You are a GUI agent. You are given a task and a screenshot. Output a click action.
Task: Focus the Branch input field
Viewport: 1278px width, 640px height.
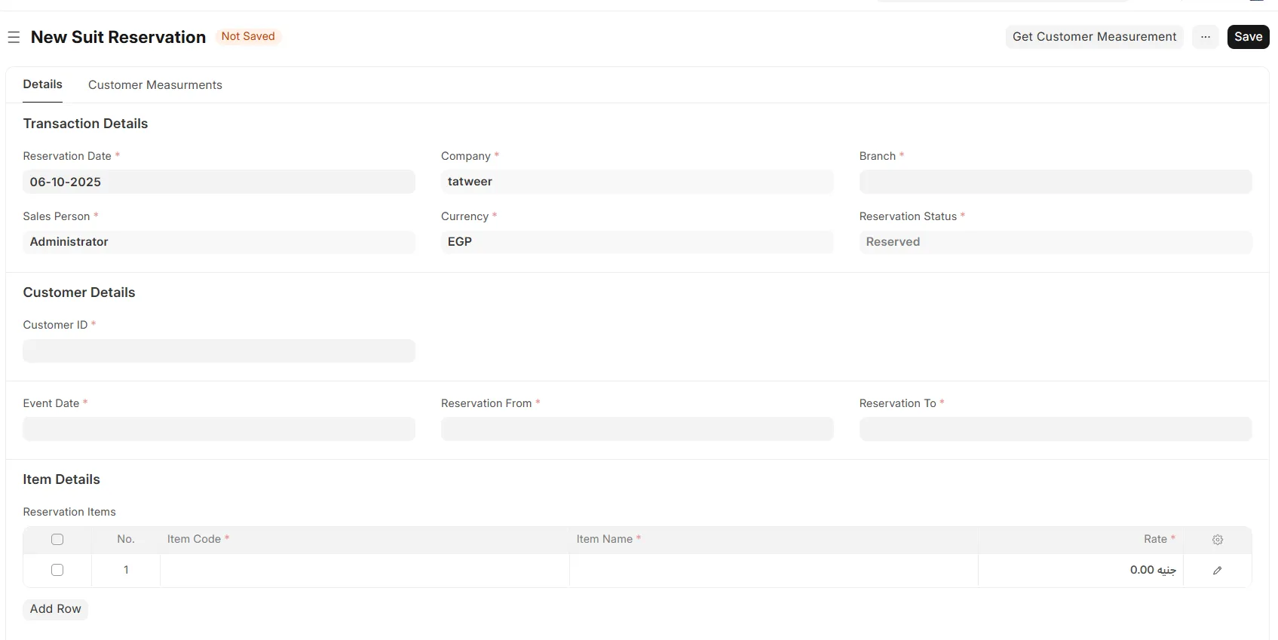click(x=1055, y=182)
